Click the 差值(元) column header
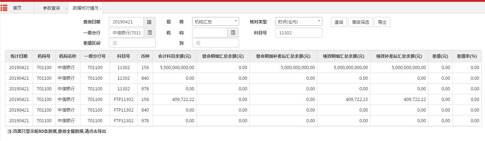Image resolution: width=485 pixels, height=141 pixels. click(x=440, y=56)
